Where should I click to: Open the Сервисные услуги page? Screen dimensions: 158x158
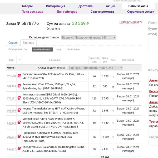141,12
